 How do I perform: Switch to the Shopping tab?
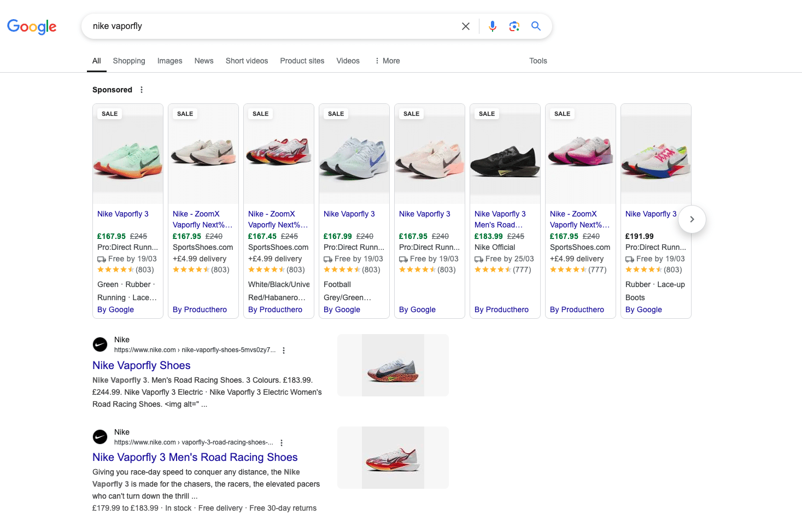129,61
